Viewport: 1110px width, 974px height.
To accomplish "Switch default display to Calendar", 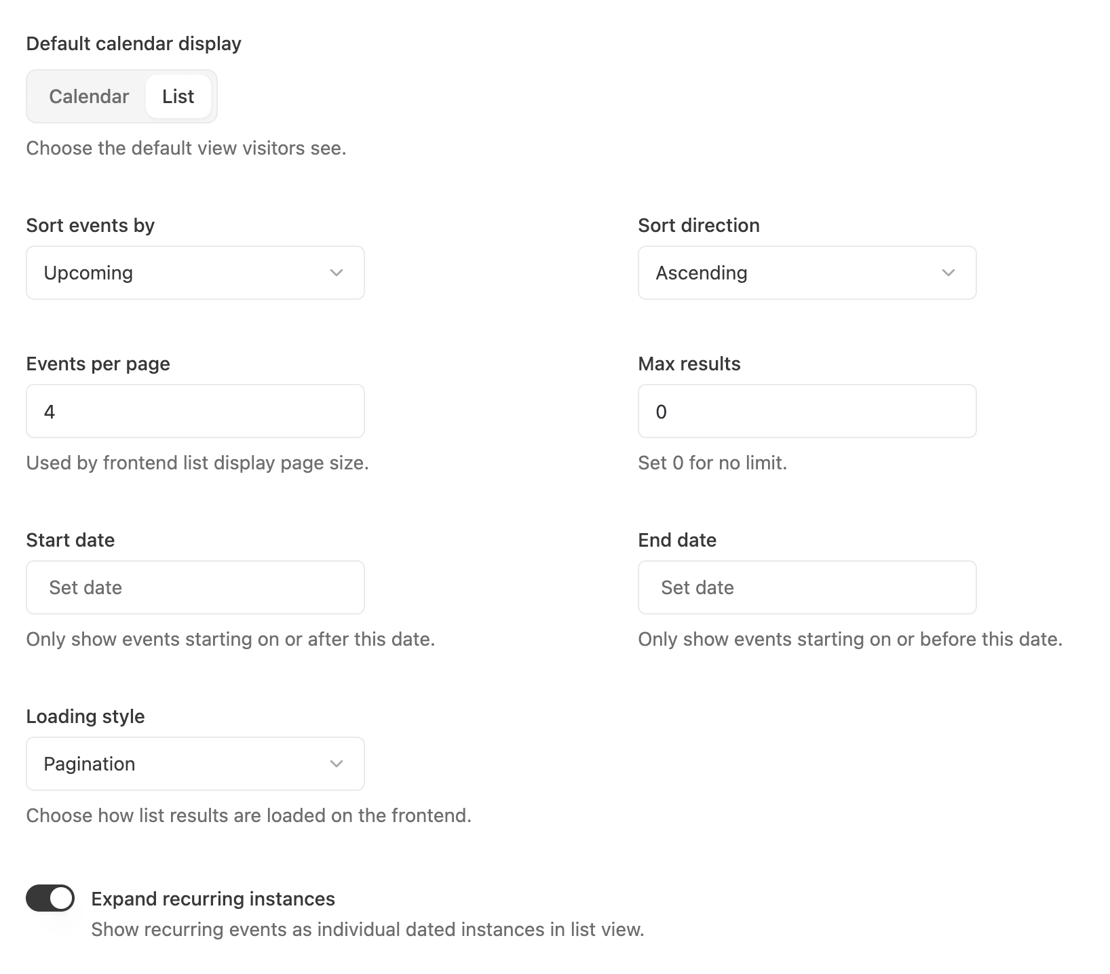I will [89, 96].
